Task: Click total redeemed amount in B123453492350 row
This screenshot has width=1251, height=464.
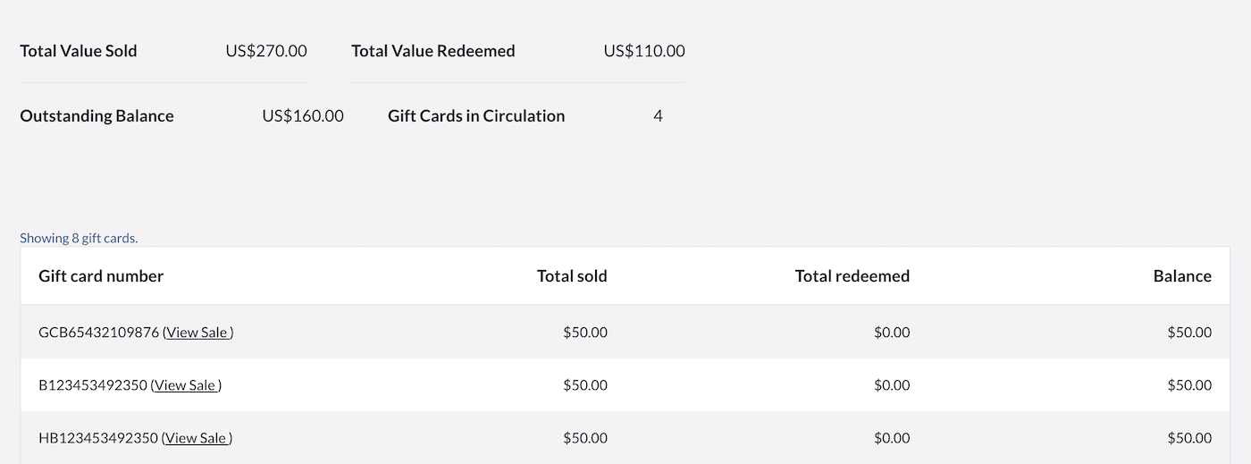Action: click(x=892, y=385)
